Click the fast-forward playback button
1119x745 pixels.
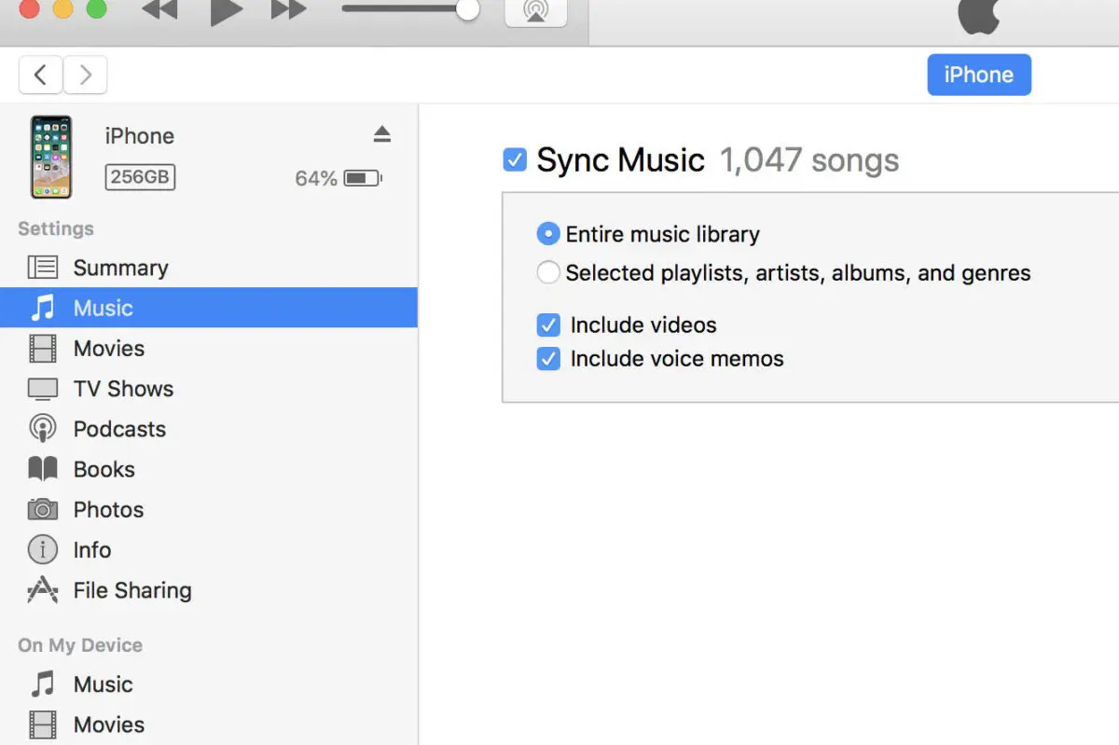288,10
